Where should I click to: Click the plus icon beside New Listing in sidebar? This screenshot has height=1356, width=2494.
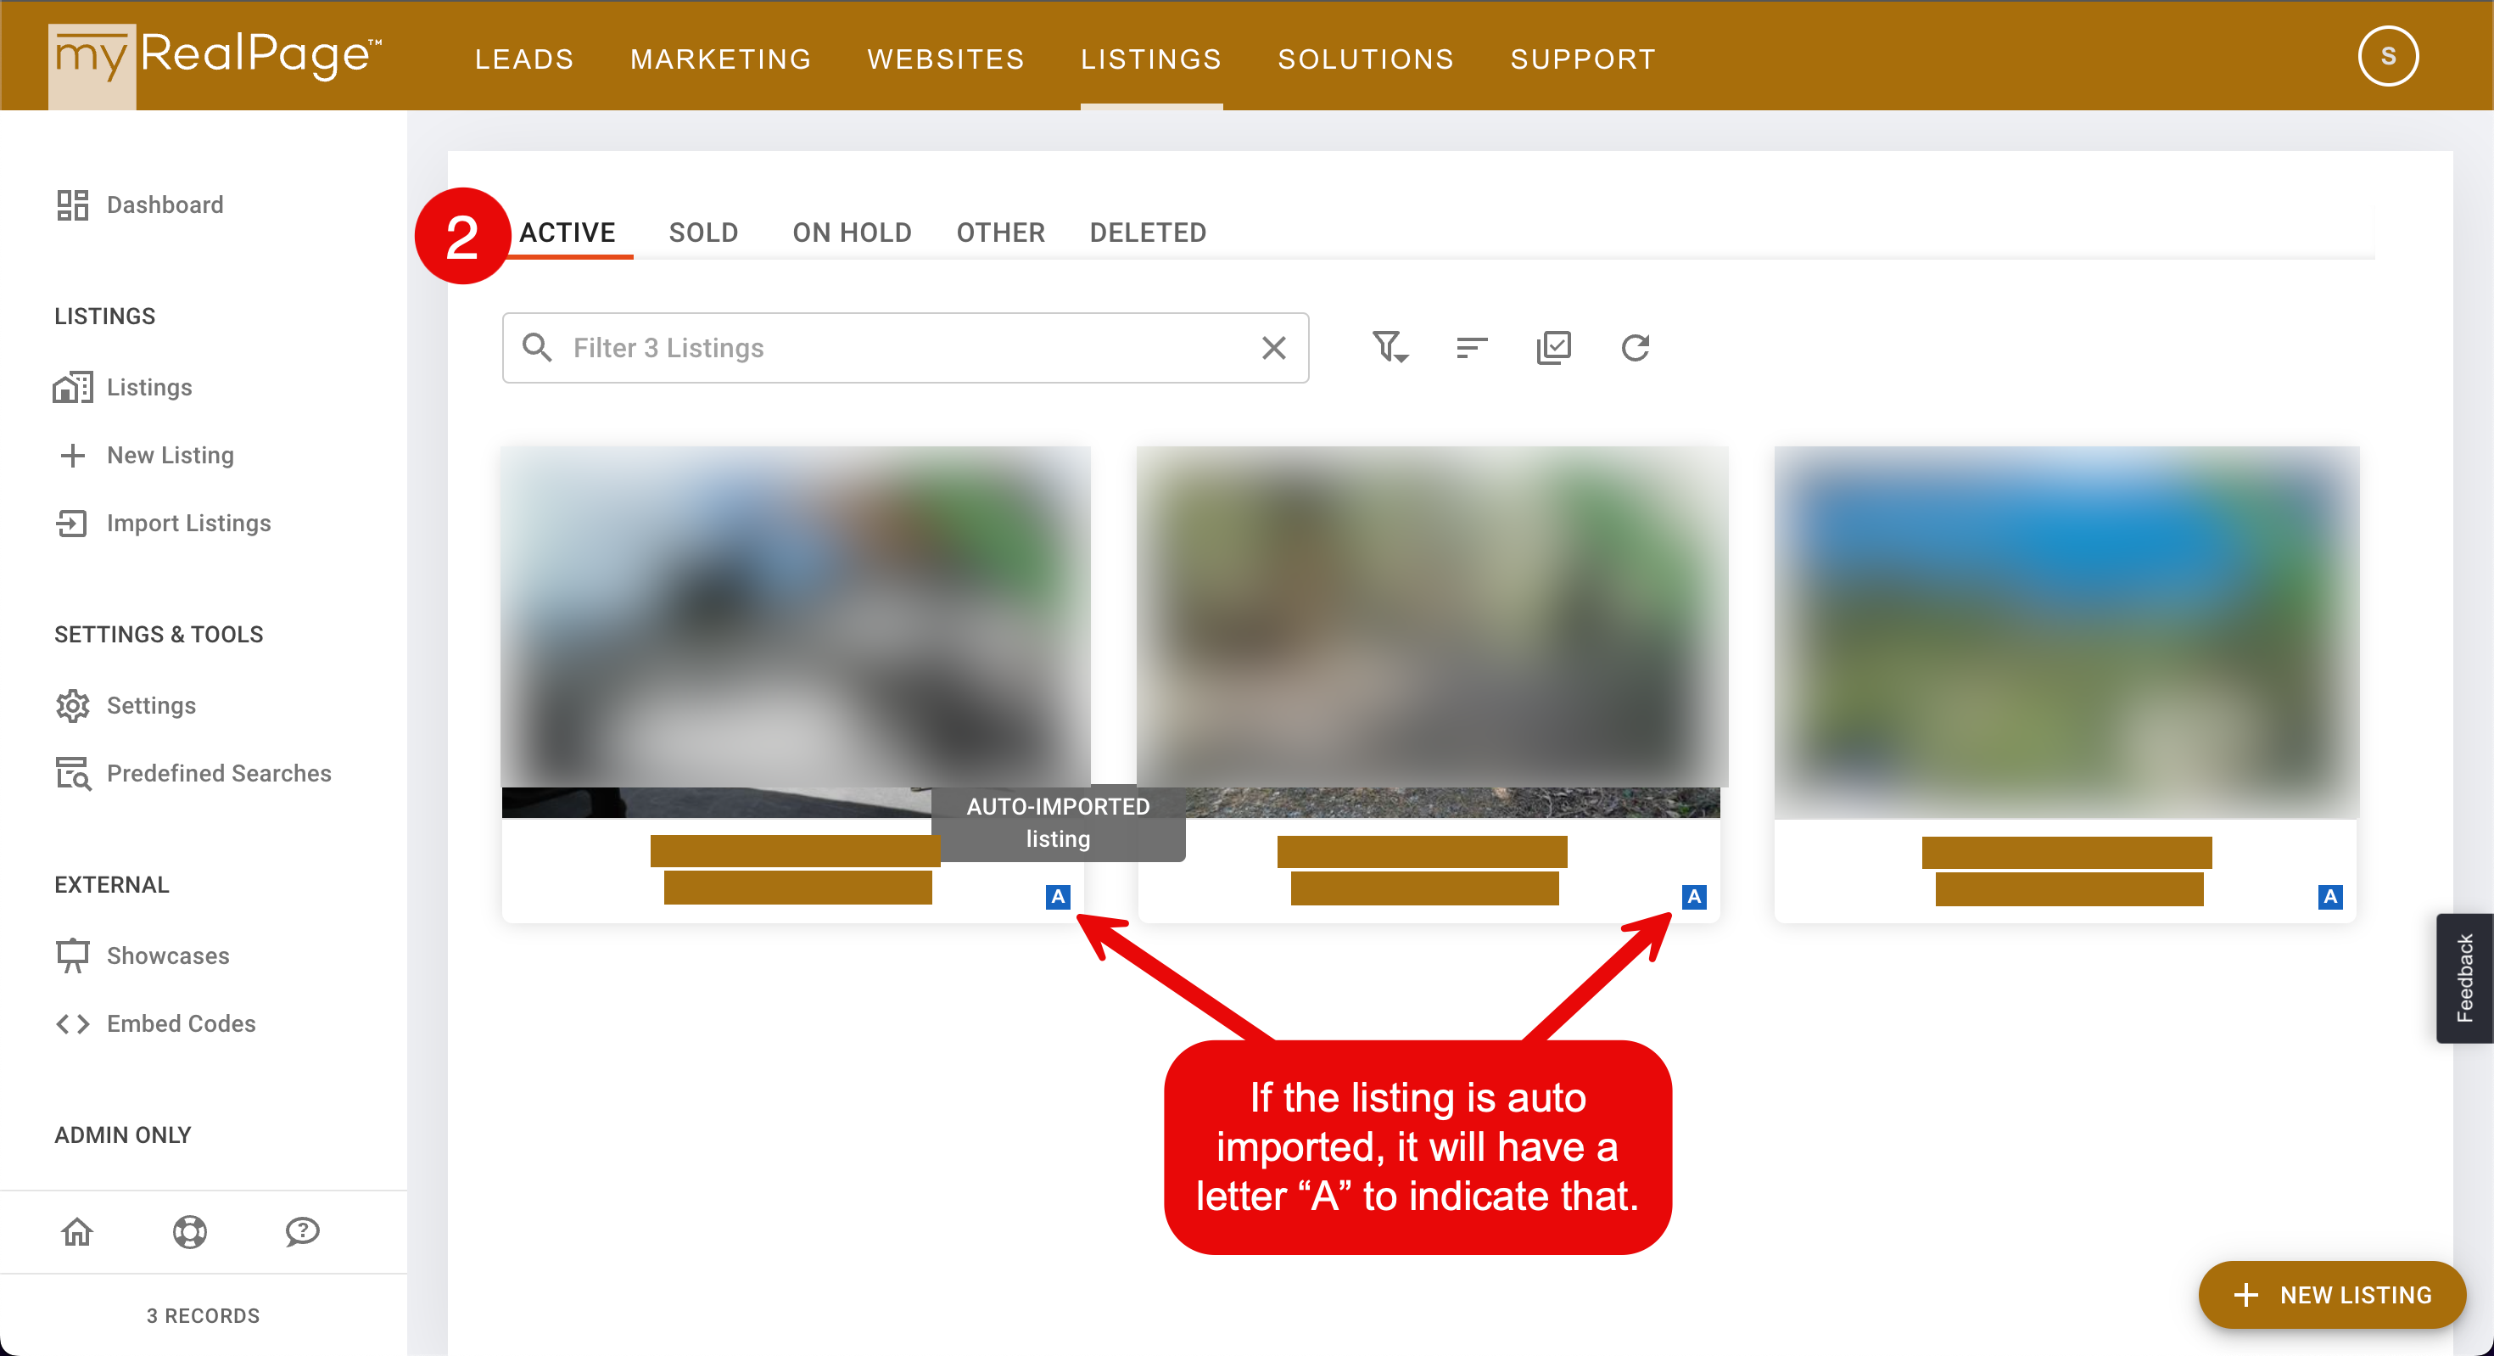[73, 455]
